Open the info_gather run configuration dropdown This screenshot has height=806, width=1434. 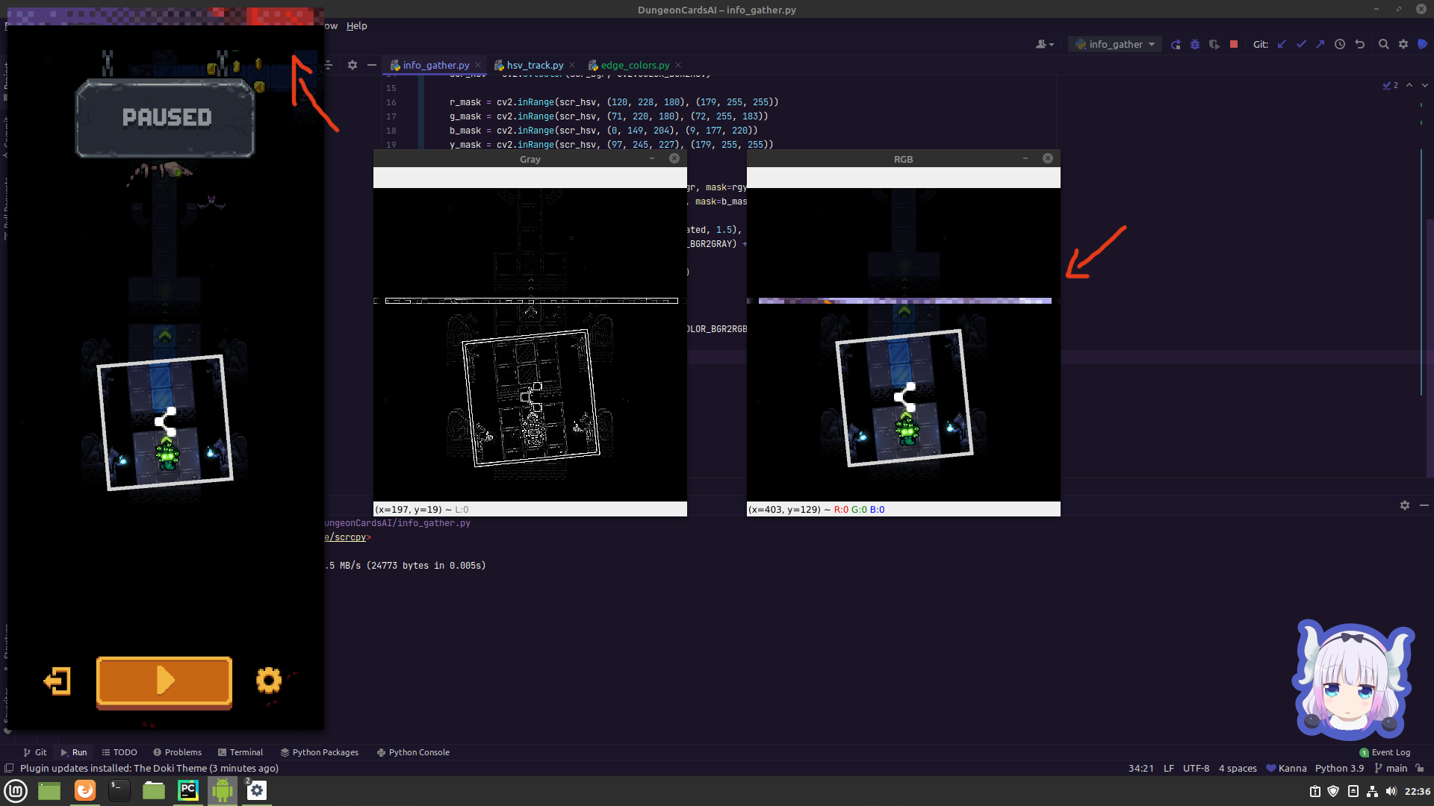1114,44
